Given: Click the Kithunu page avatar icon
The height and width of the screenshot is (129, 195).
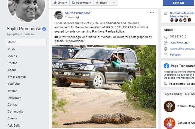Looking at the screenshot, I should coord(169,106).
